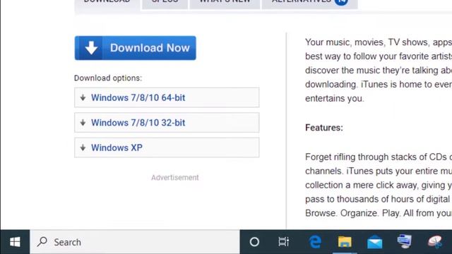Open Mail app from taskbar
The width and height of the screenshot is (452, 254).
[x=375, y=242]
